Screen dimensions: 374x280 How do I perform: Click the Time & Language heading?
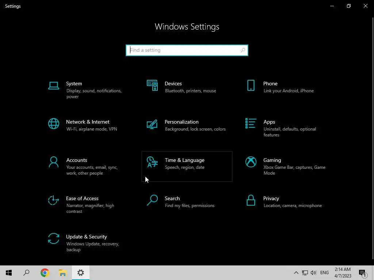point(184,160)
